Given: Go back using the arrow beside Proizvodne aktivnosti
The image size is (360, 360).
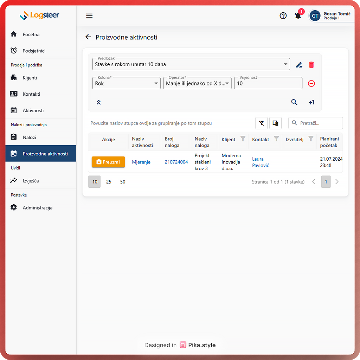Looking at the screenshot, I should tap(88, 37).
